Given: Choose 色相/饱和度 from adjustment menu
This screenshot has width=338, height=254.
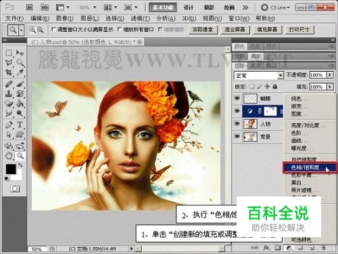Looking at the screenshot, I should 310,167.
